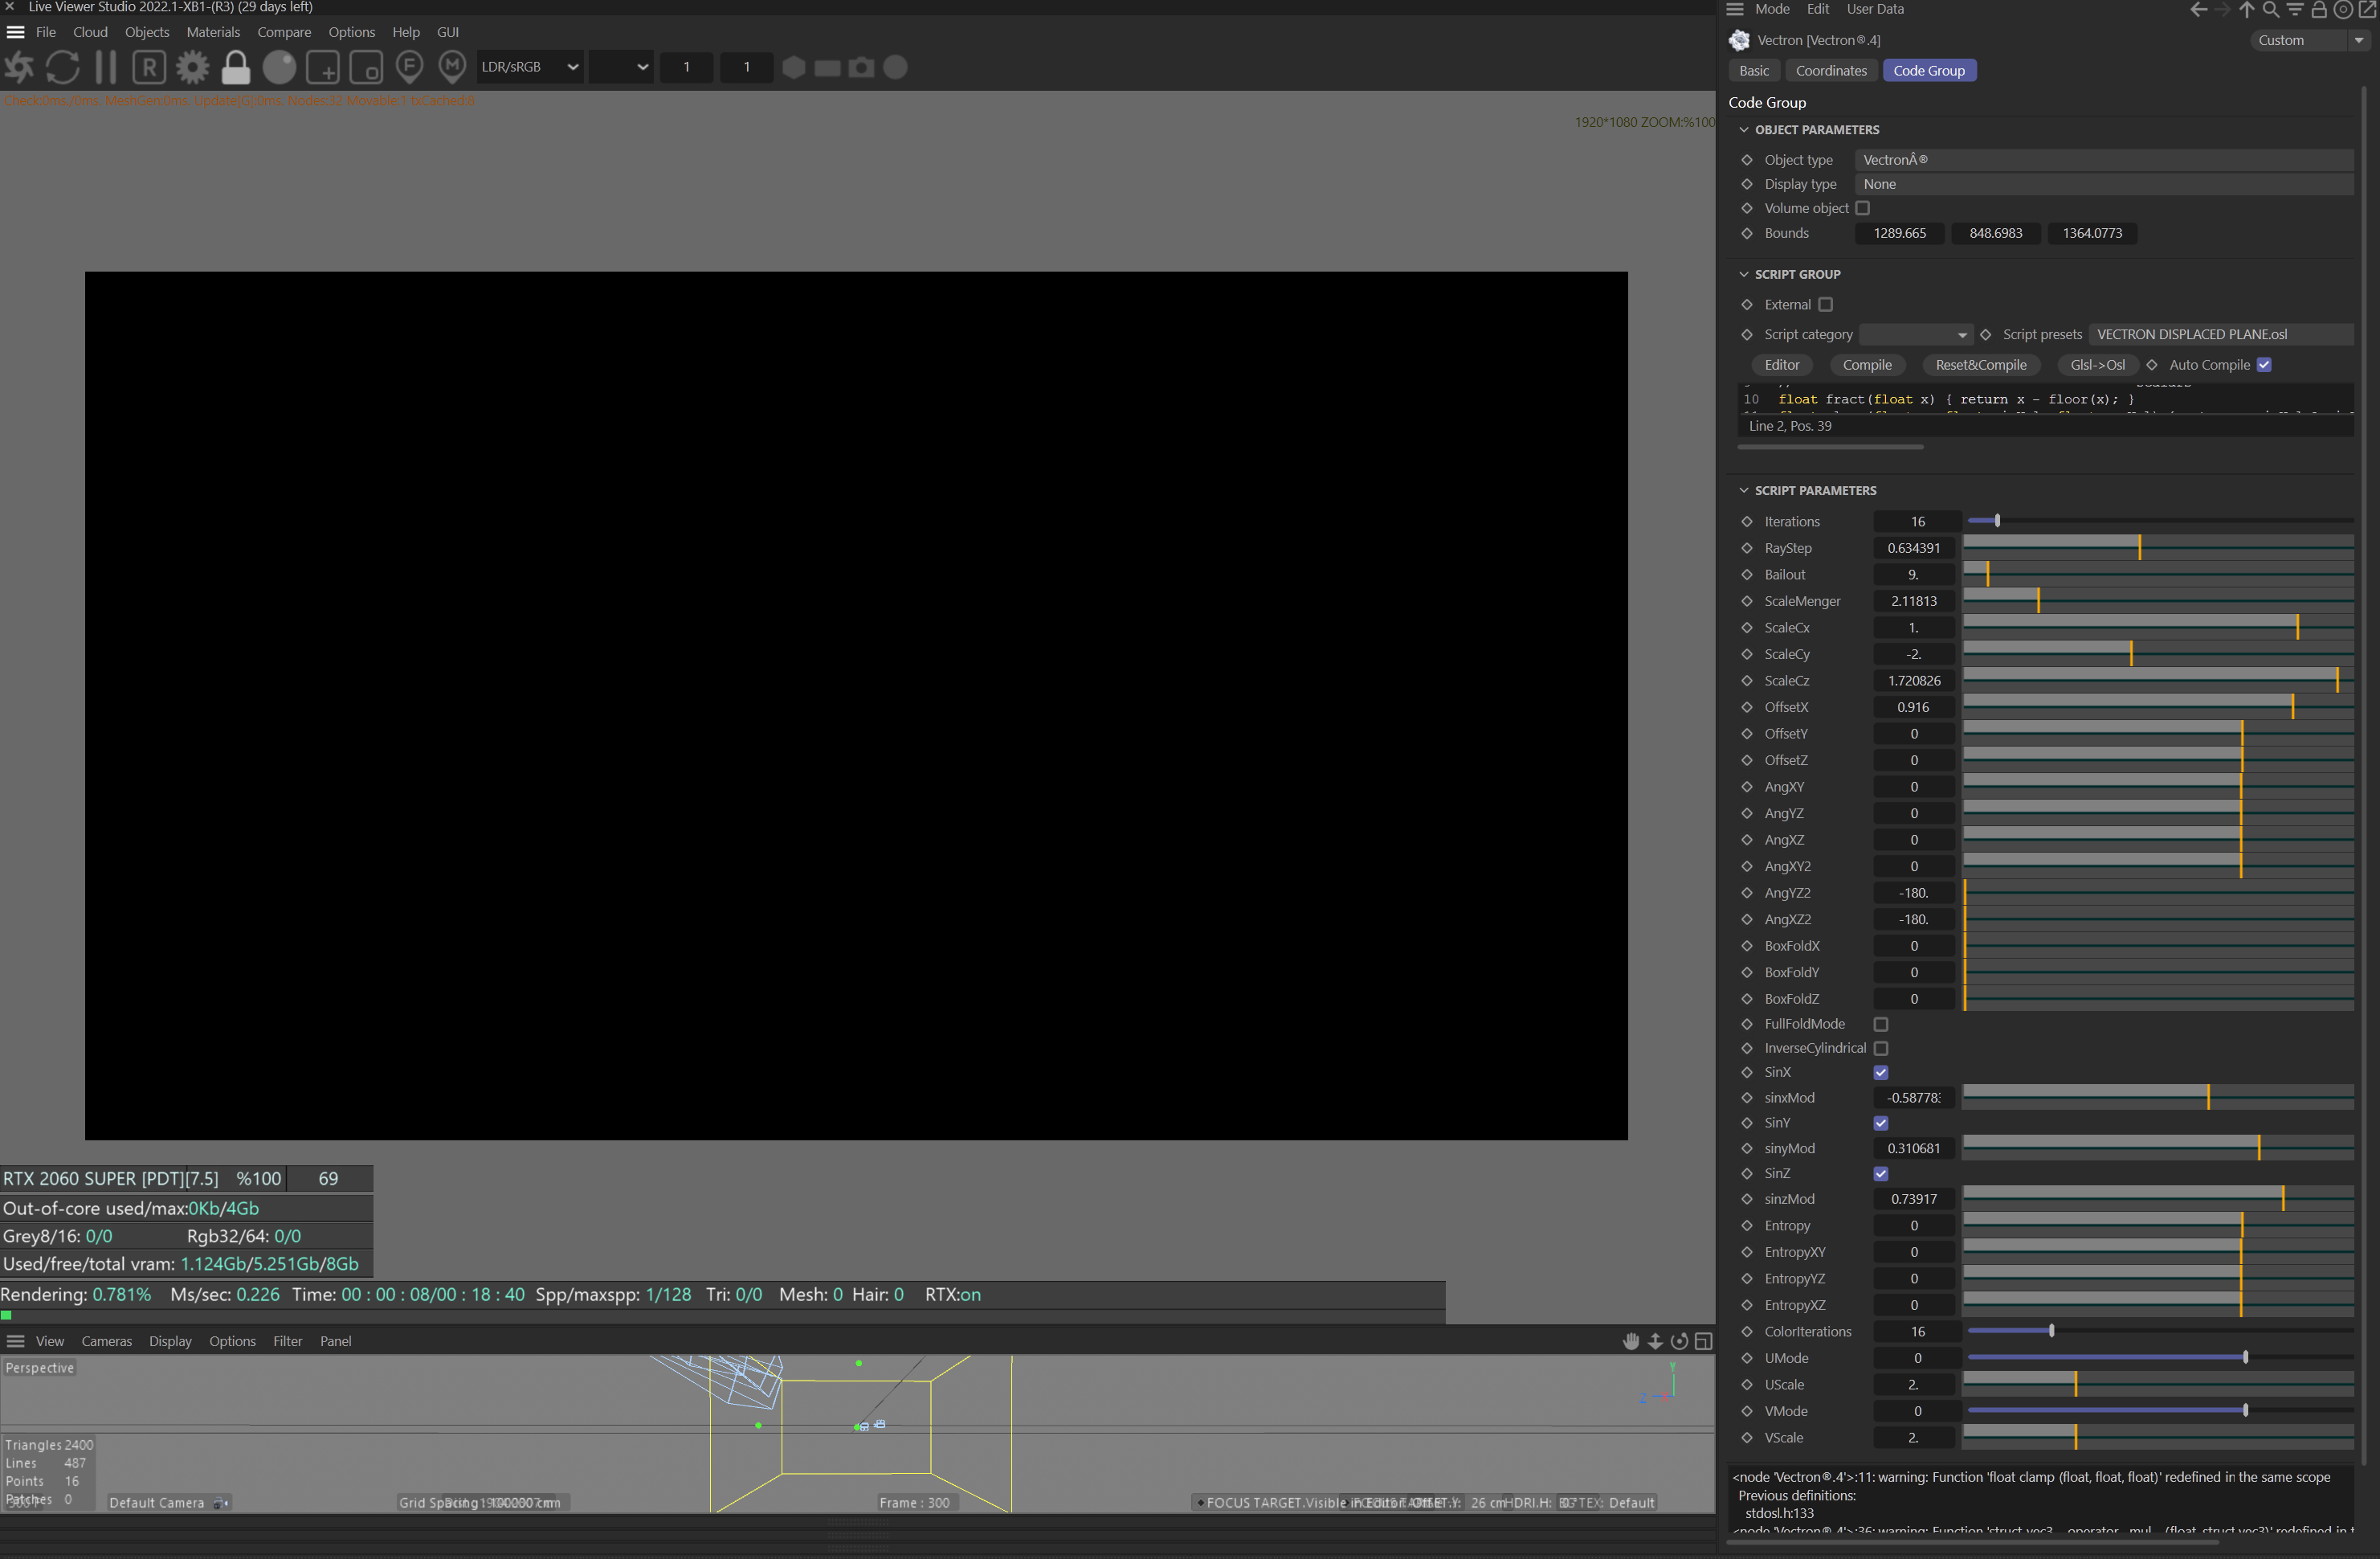The image size is (2380, 1559).
Task: Enable the FullFoldMode checkbox
Action: pos(1880,1024)
